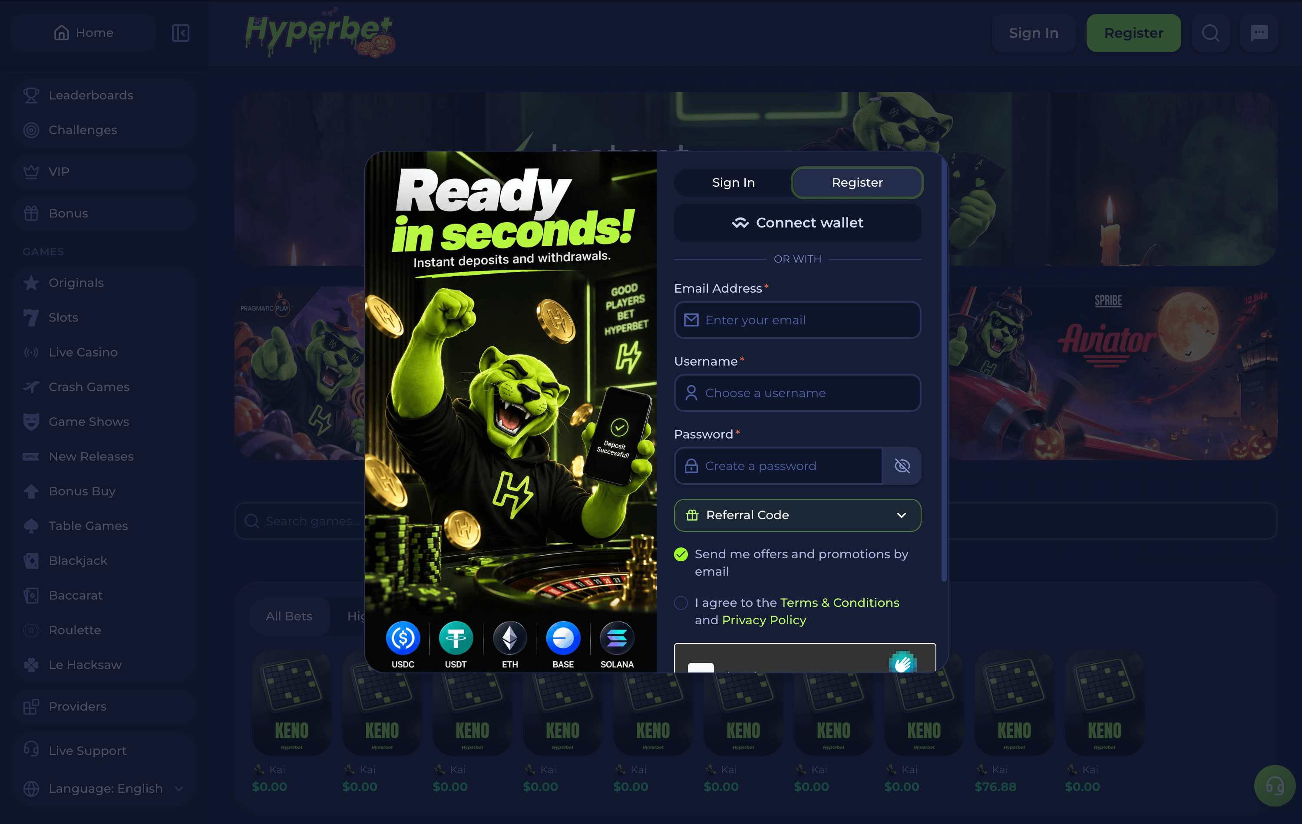Image resolution: width=1302 pixels, height=824 pixels.
Task: Click the green header Register button
Action: [x=1133, y=33]
